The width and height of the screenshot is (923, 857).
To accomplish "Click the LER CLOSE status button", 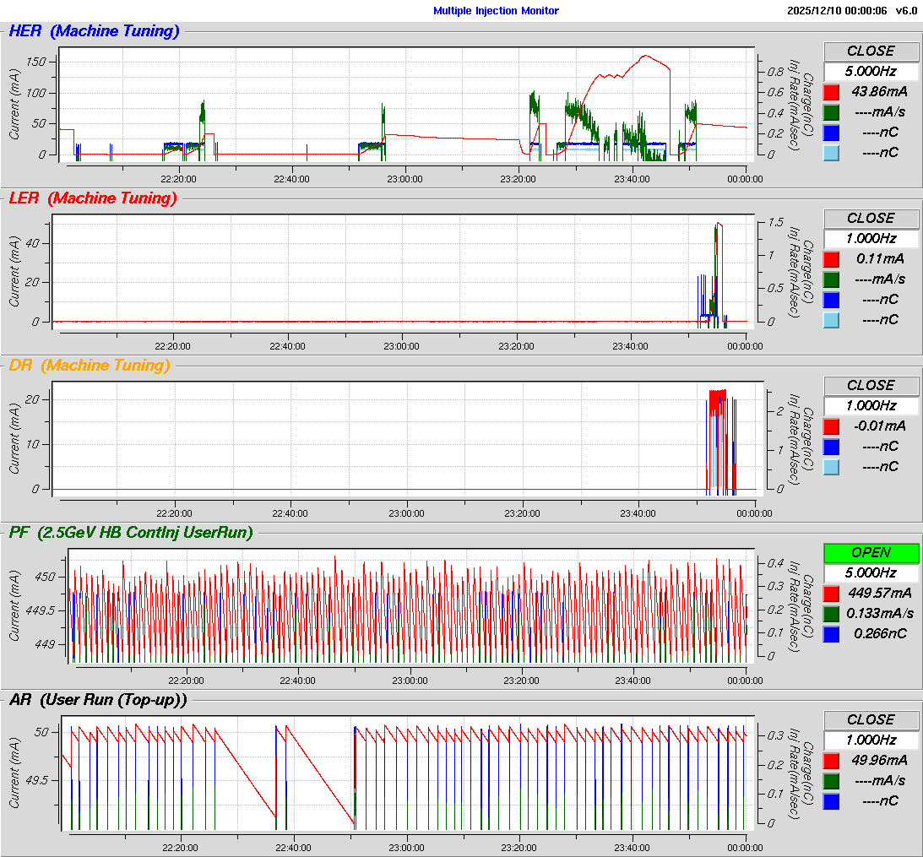I will click(871, 219).
